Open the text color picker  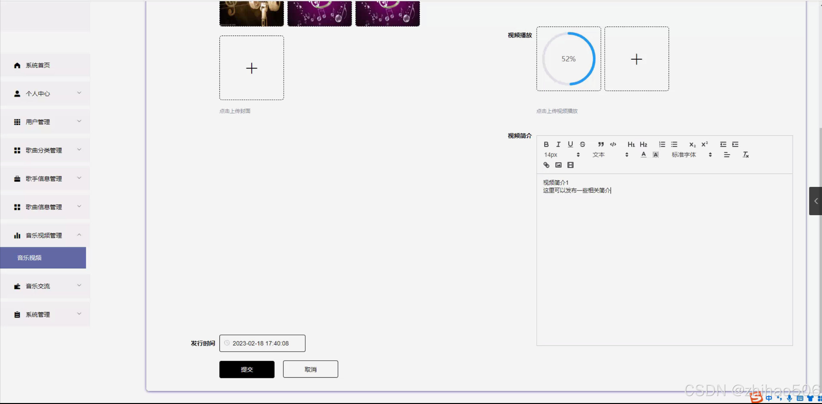coord(643,155)
